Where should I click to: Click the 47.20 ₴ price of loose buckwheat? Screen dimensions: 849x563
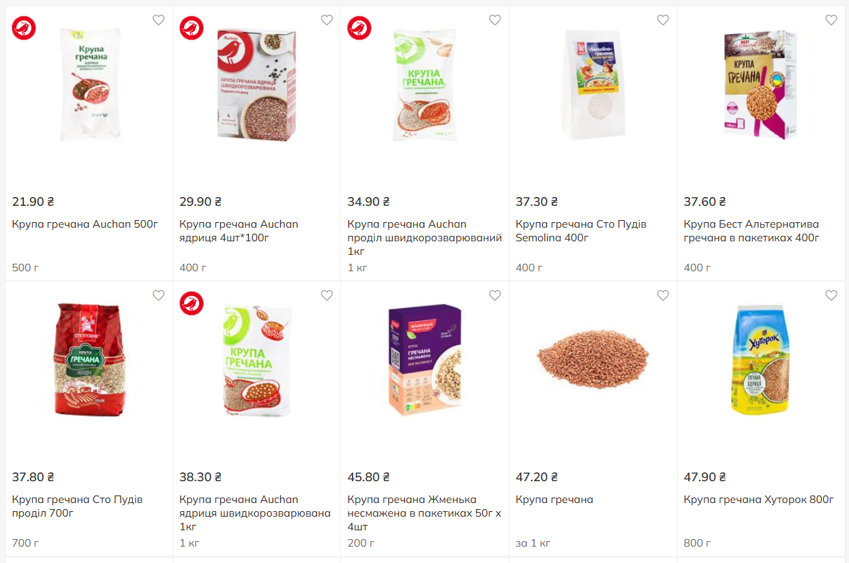coord(537,477)
